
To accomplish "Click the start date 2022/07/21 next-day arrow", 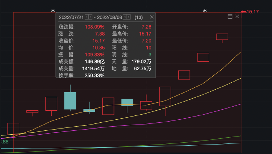I will (x=91, y=17).
